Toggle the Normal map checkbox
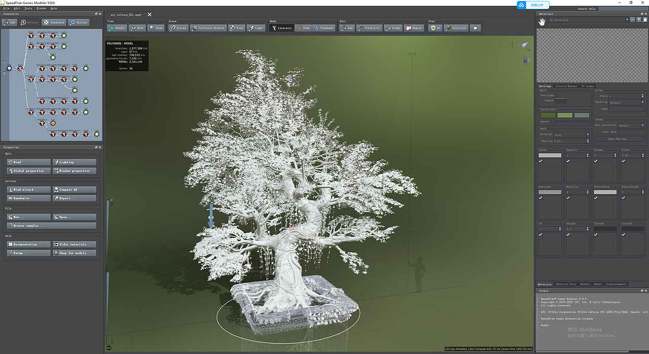The image size is (649, 354). pyautogui.click(x=596, y=161)
